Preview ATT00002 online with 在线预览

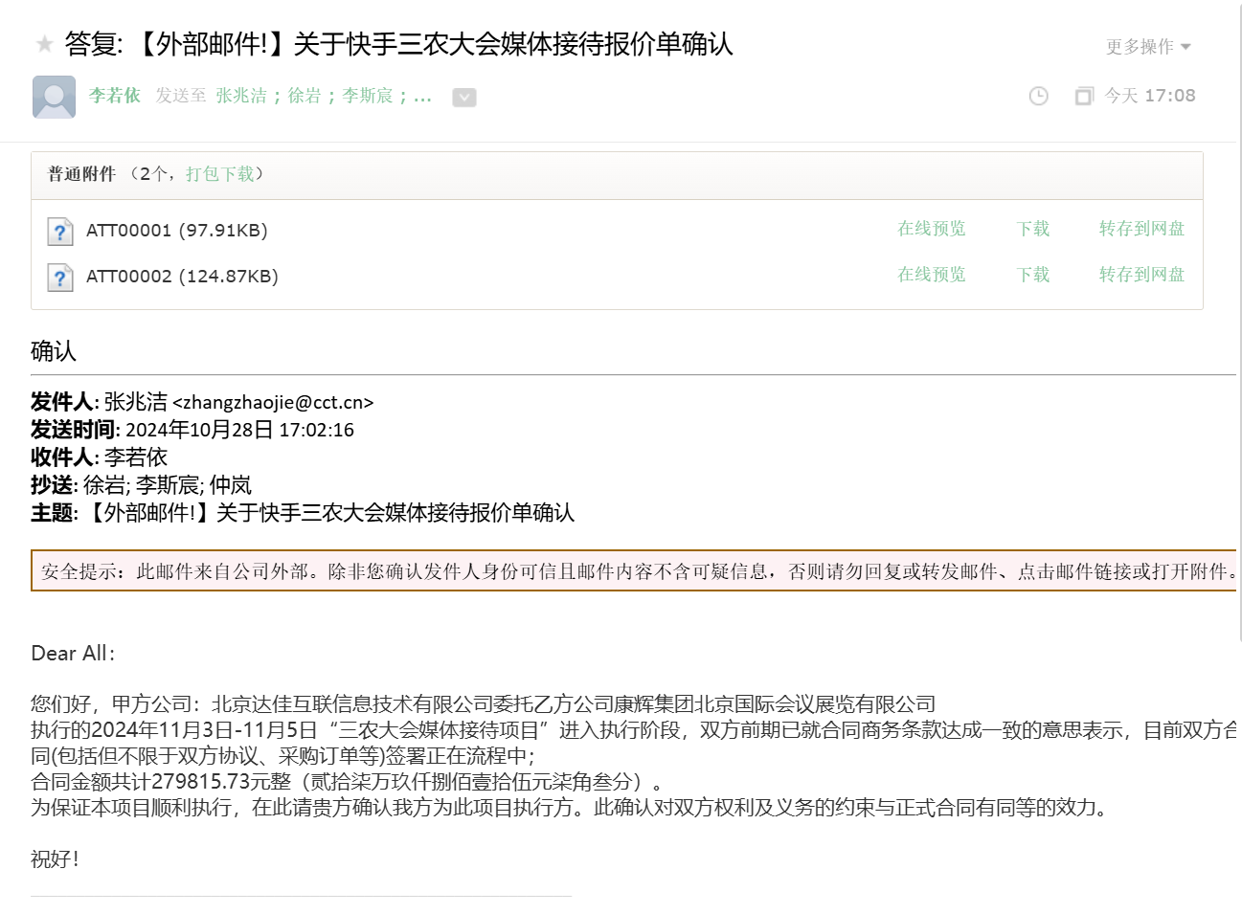(931, 275)
